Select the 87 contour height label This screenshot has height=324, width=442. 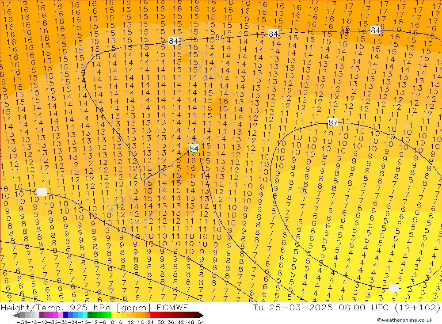click(333, 122)
